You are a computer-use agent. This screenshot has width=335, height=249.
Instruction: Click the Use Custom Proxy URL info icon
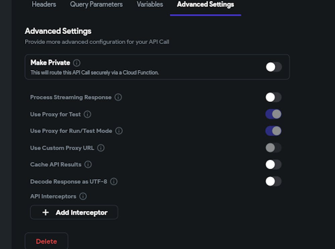tap(101, 148)
